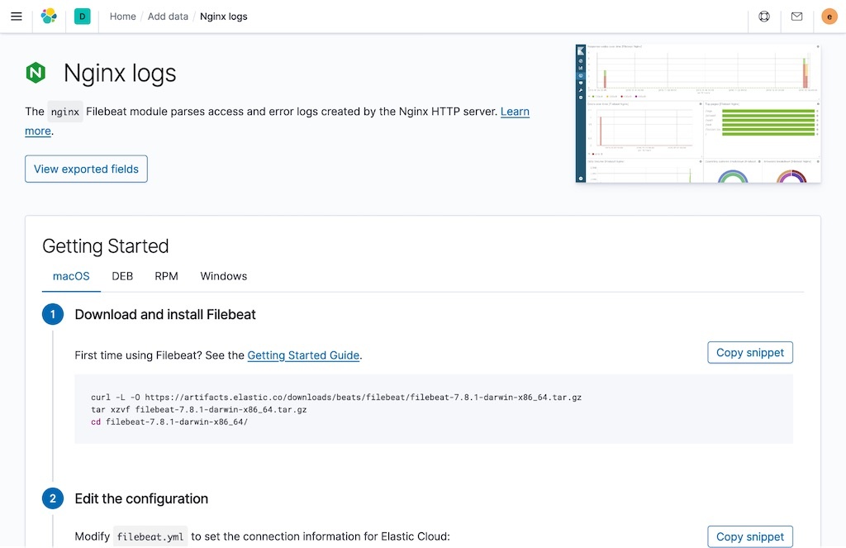
Task: Switch to the RPM tab
Action: (x=166, y=276)
